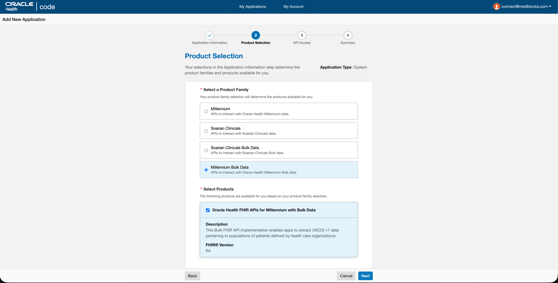This screenshot has width=558, height=283.
Task: Click the product 'Description' heading
Action: click(x=217, y=224)
